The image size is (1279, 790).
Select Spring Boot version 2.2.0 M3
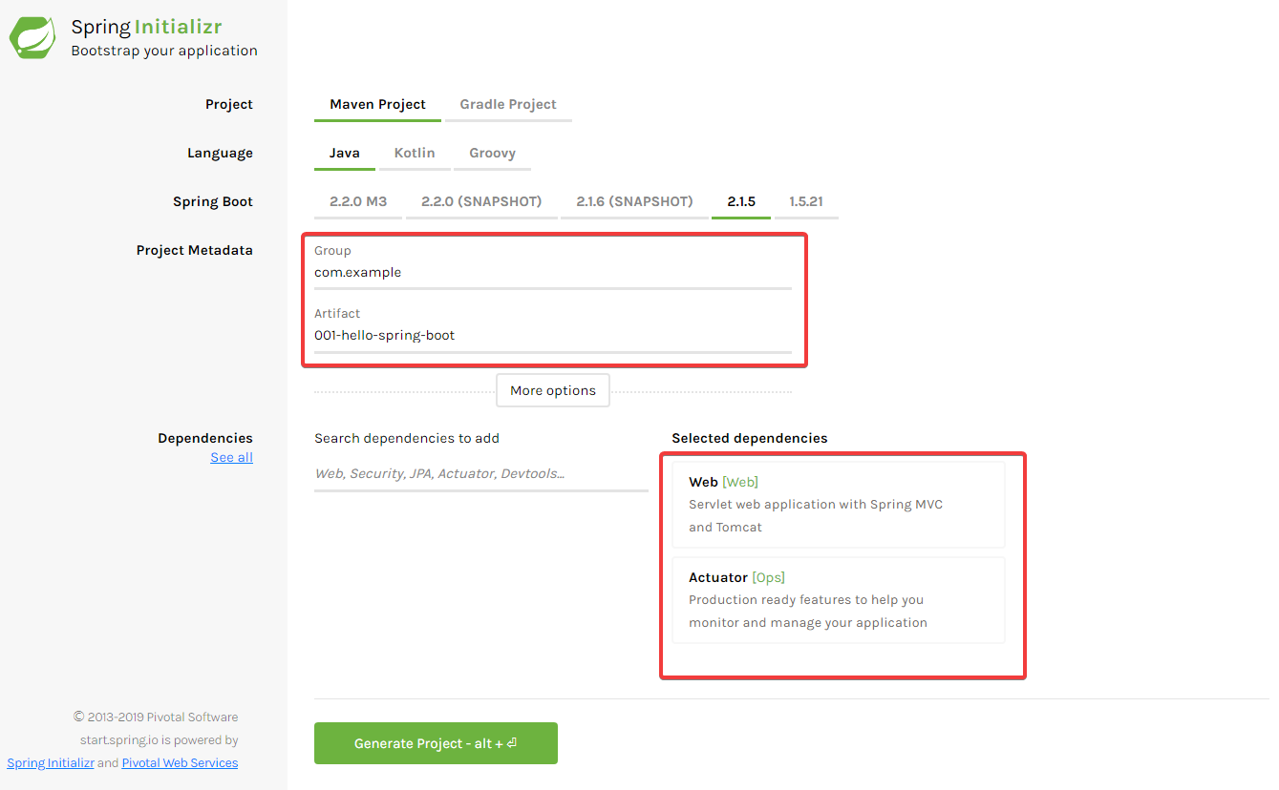pos(358,202)
